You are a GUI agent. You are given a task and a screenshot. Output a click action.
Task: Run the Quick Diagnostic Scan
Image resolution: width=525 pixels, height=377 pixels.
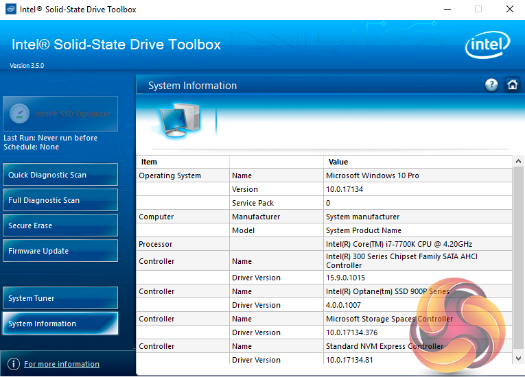tap(60, 175)
